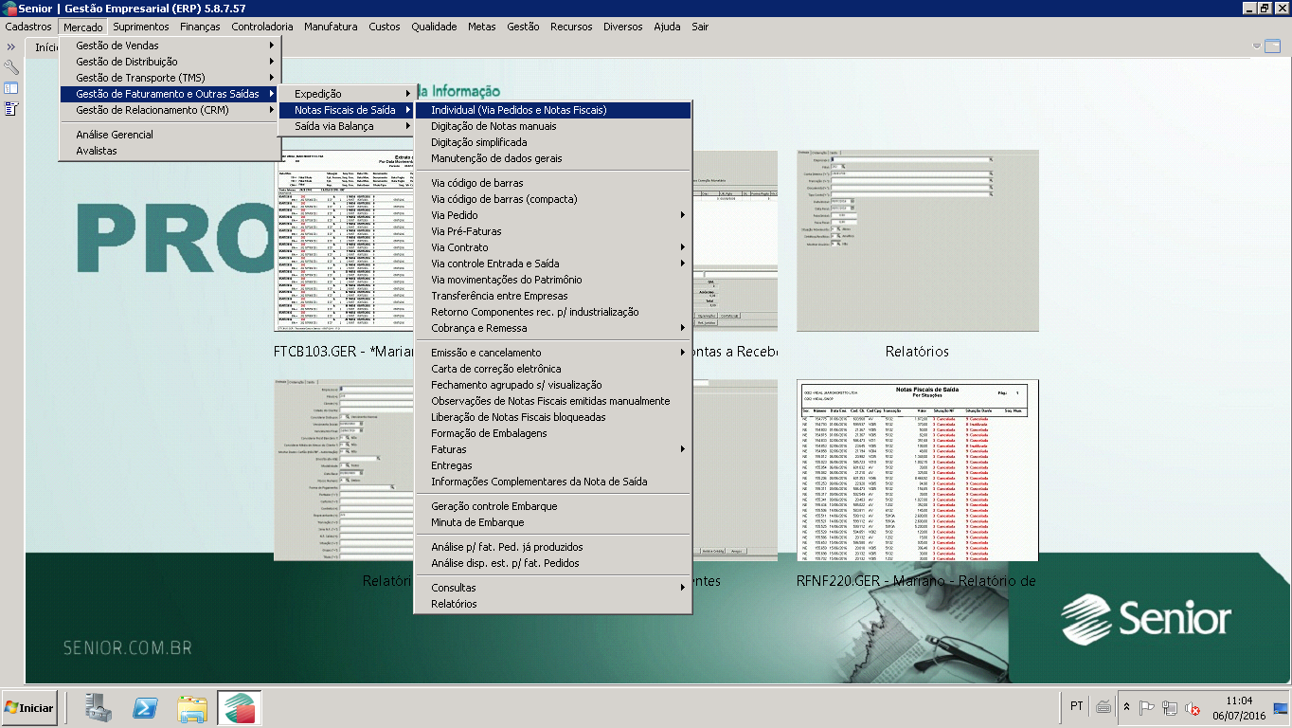Image resolution: width=1292 pixels, height=728 pixels.
Task: Click the report list icon in sidebar
Action: click(11, 109)
